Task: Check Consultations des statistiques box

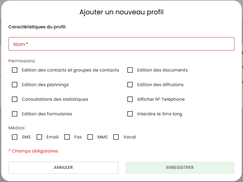Action: coord(15,99)
